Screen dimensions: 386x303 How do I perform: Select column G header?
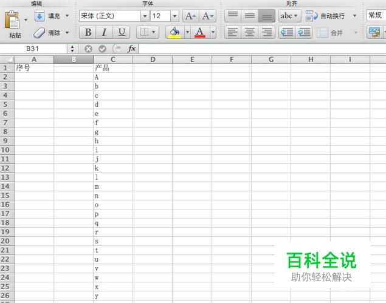[x=271, y=60]
